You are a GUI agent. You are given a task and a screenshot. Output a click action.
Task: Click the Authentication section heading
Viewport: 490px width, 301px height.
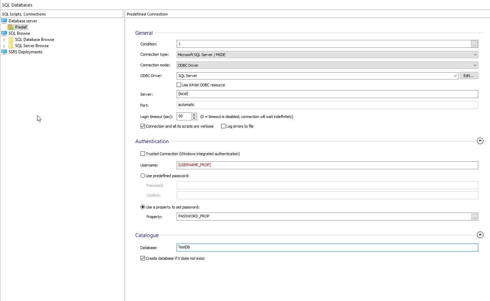(152, 141)
